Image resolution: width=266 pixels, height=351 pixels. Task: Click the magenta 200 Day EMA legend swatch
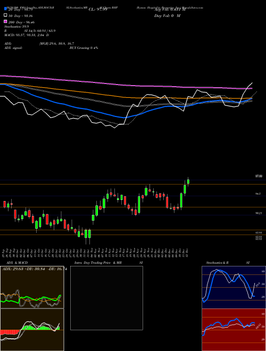point(5,21)
